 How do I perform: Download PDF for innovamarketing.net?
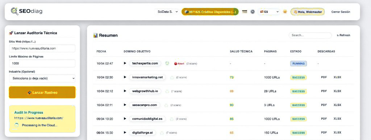[x=324, y=77]
